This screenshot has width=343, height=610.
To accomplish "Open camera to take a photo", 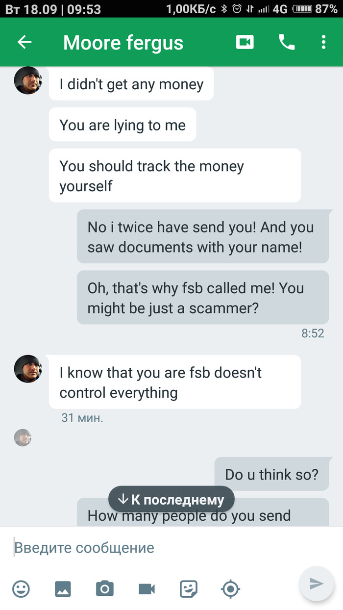I will (104, 588).
